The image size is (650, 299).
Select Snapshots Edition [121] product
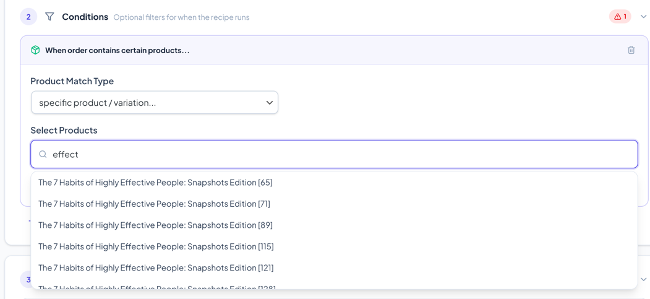[334, 268]
